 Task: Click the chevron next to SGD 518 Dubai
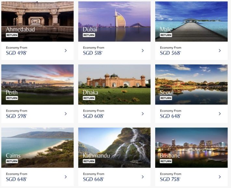pos(143,51)
